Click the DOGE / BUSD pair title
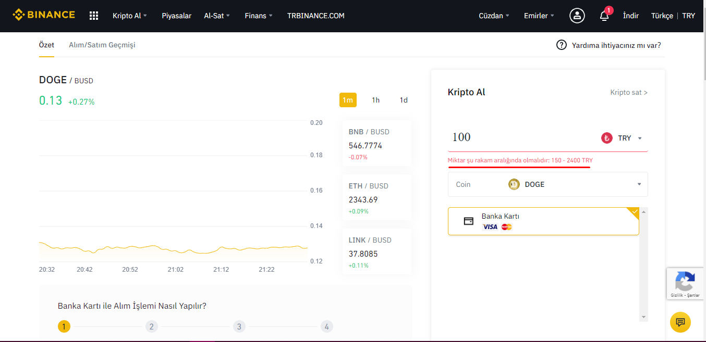 [x=66, y=80]
